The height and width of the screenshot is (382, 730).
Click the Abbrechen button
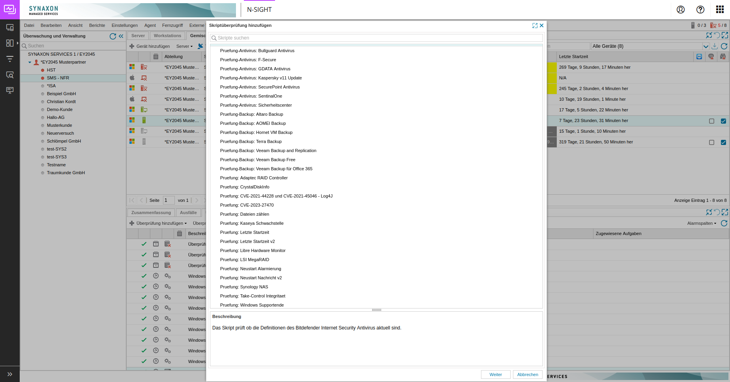tap(528, 374)
